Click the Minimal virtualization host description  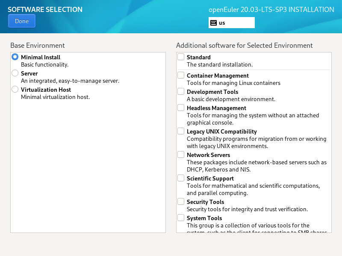click(x=55, y=97)
